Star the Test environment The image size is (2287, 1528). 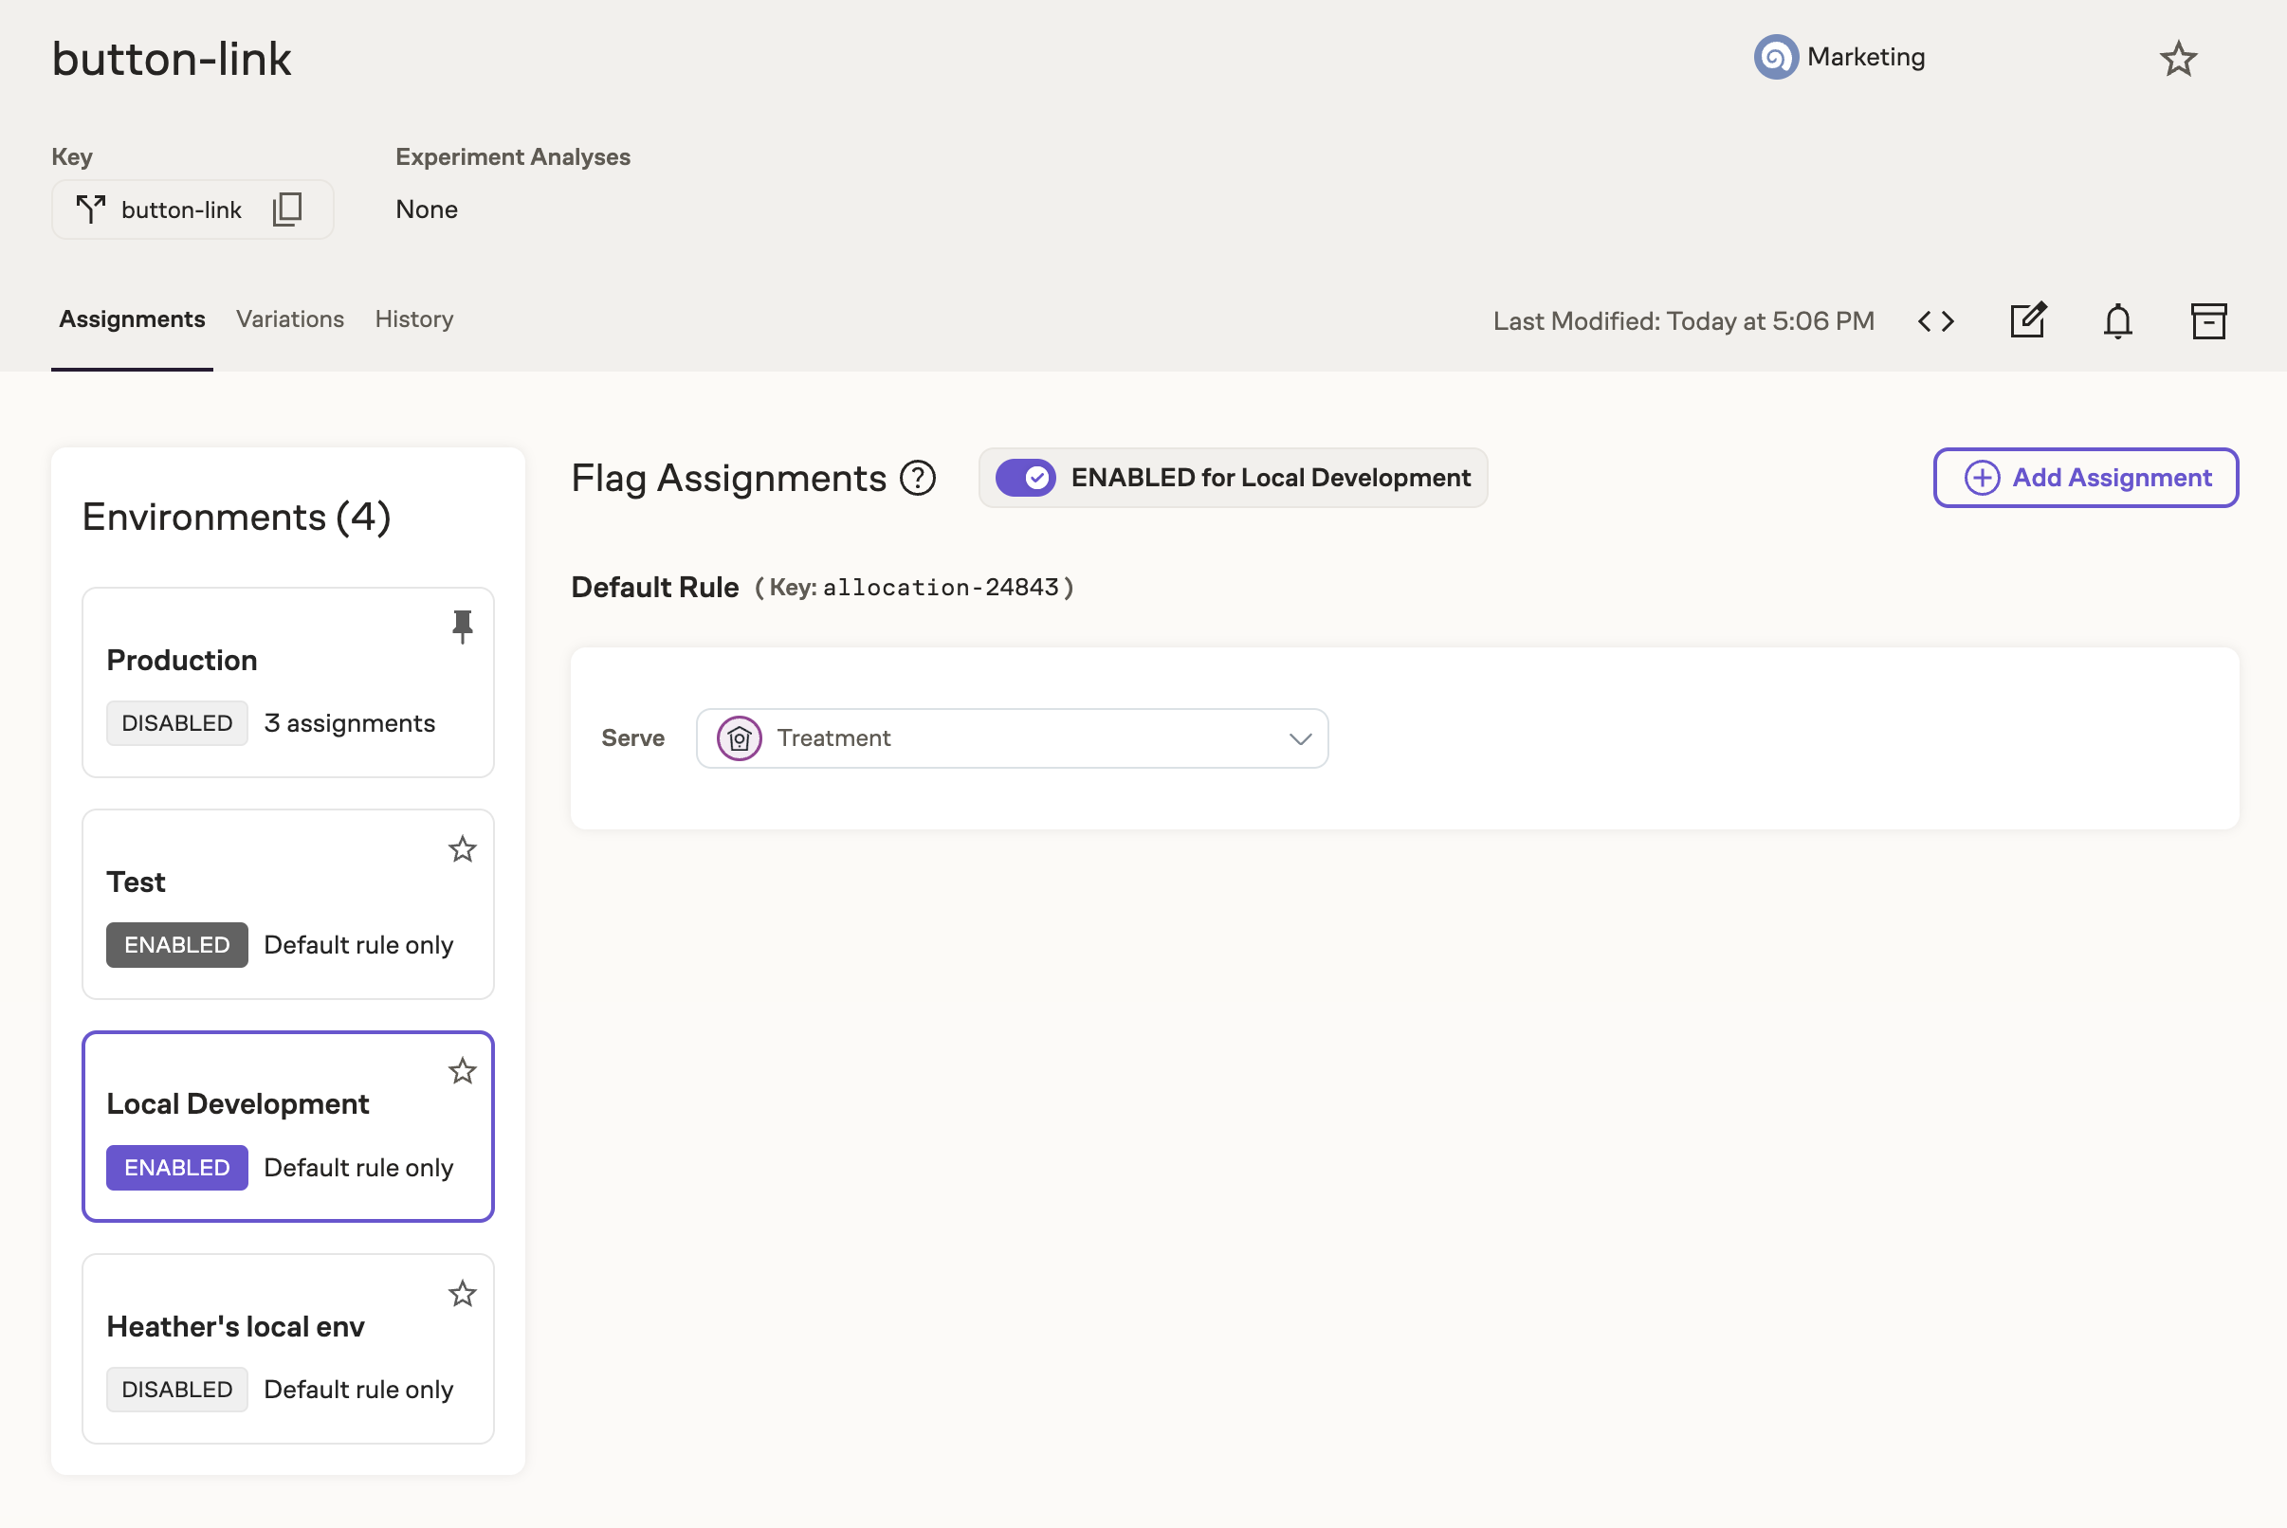pyautogui.click(x=462, y=848)
